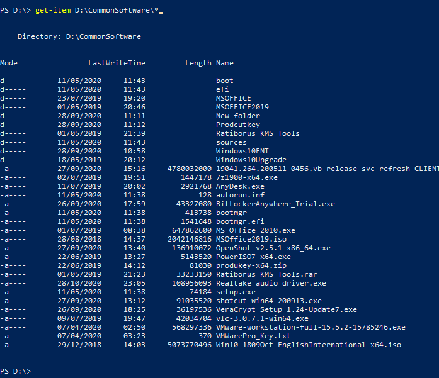Click the 'LastWriteTime' column header
The height and width of the screenshot is (378, 439).
coord(117,63)
